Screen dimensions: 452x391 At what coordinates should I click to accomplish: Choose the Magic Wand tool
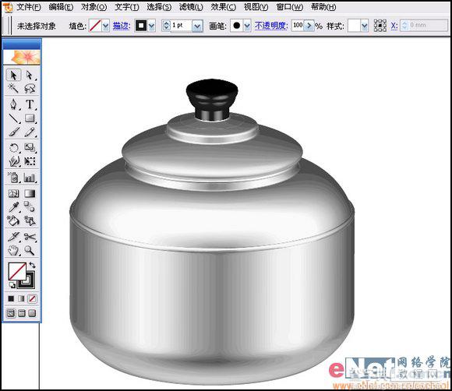pos(13,88)
